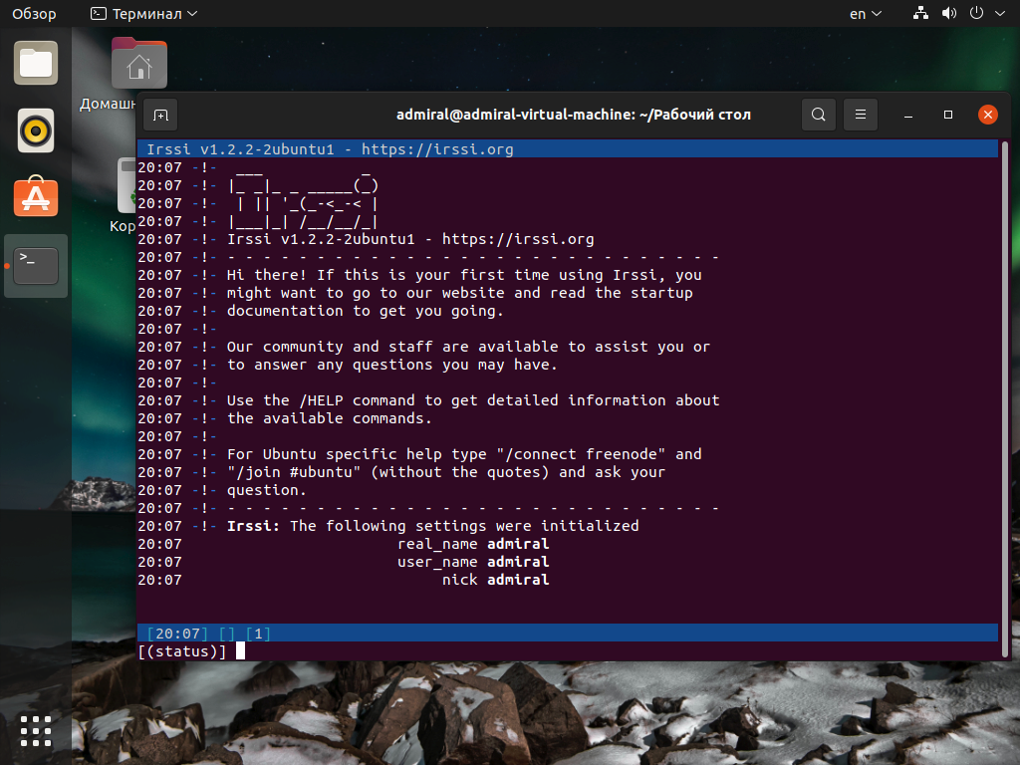Viewport: 1020px width, 765px height.
Task: Click the Irssi title bar URL
Action: pyautogui.click(x=437, y=149)
